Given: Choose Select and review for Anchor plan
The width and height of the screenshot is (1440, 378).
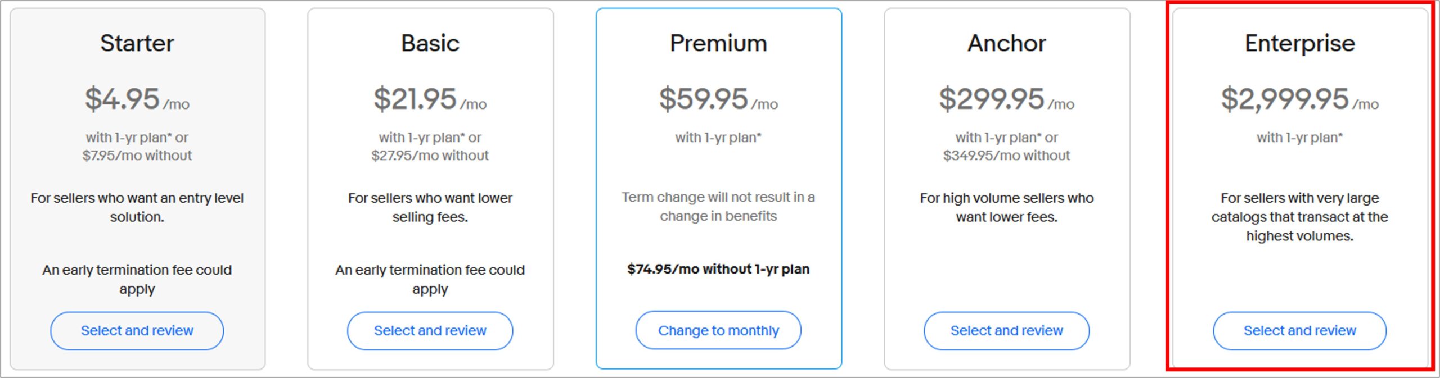Looking at the screenshot, I should 1006,331.
